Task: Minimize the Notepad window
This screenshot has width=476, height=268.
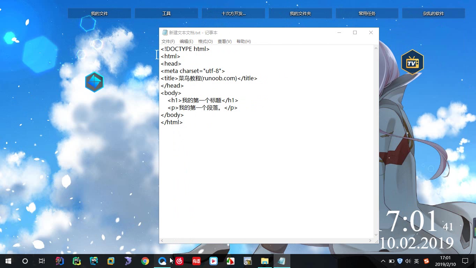Action: (339, 32)
